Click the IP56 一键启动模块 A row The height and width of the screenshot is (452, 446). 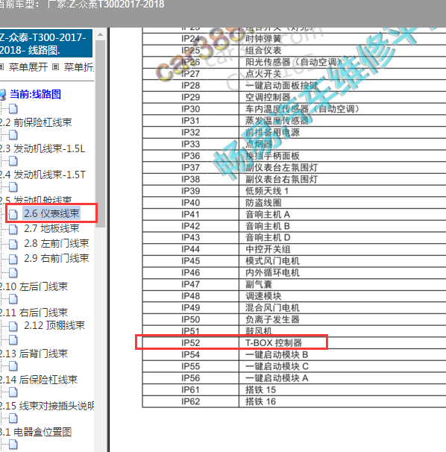pyautogui.click(x=294, y=378)
